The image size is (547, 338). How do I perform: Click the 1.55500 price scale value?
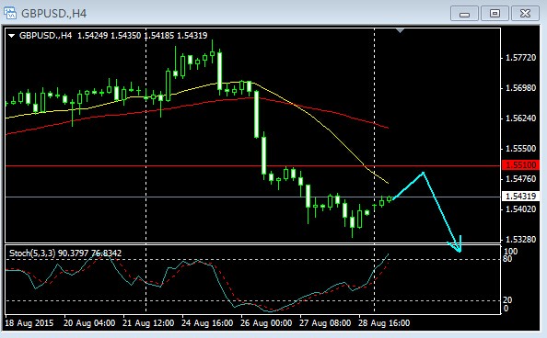[520, 149]
